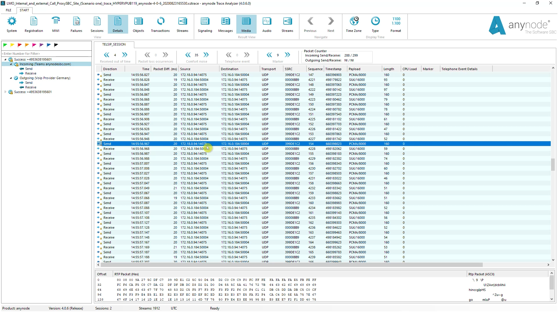Open the Time Zone setting
The image size is (558, 313).
[354, 24]
